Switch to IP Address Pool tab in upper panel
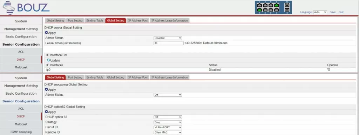 [x=138, y=20]
